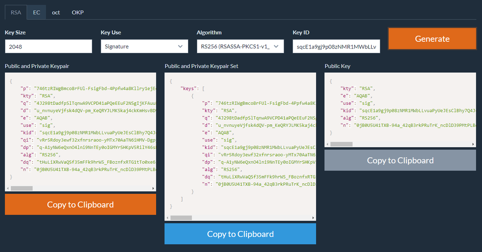Click the "Public and Private Keypair Set" heading
Screen dimensions: 482x252
pyautogui.click(x=201, y=66)
